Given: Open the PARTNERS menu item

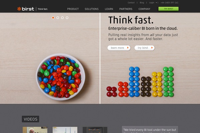Looking at the screenshot, I should 126,9.
